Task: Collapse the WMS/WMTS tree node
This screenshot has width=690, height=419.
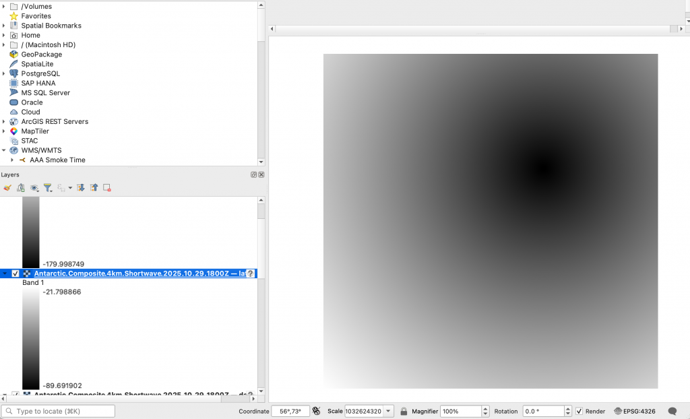Action: (4, 150)
